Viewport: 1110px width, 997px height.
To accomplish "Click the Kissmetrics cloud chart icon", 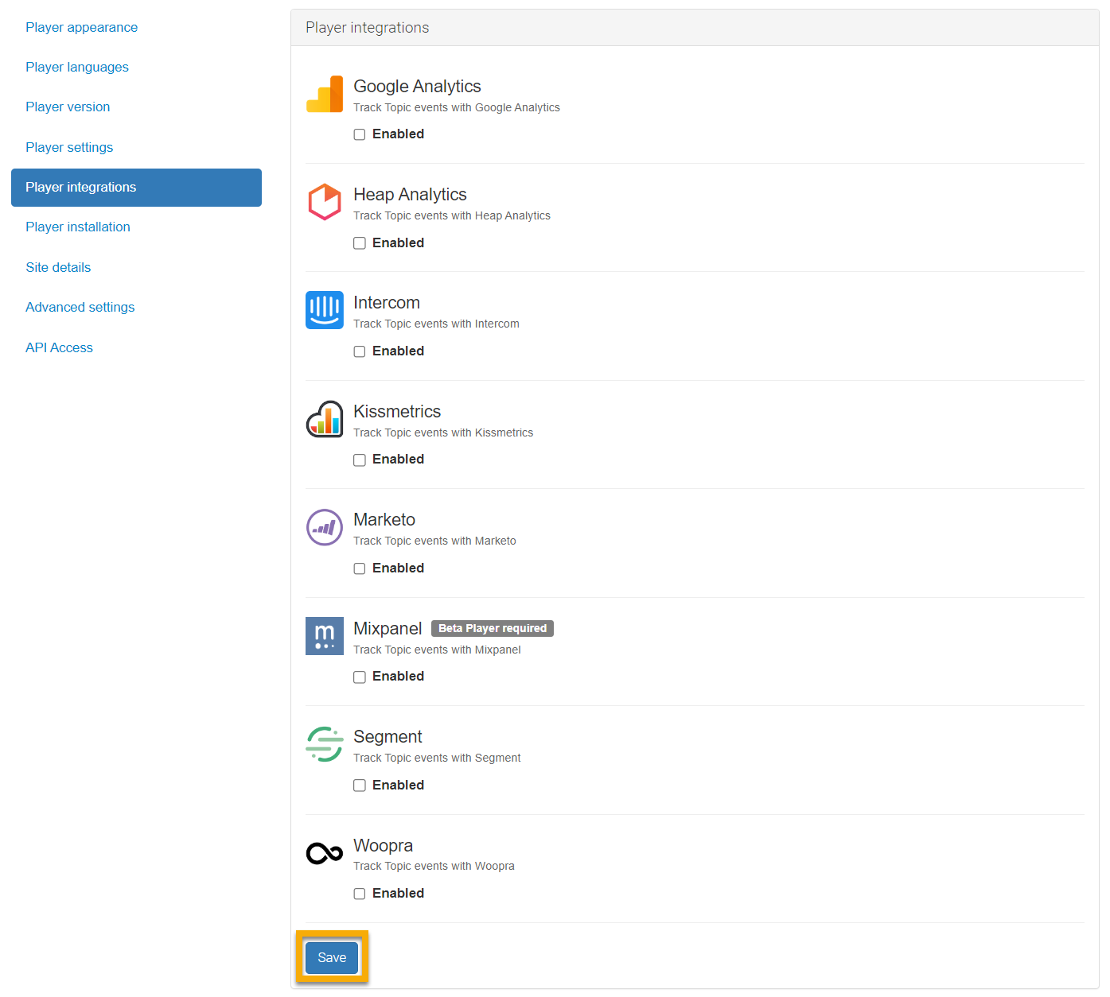I will [325, 419].
